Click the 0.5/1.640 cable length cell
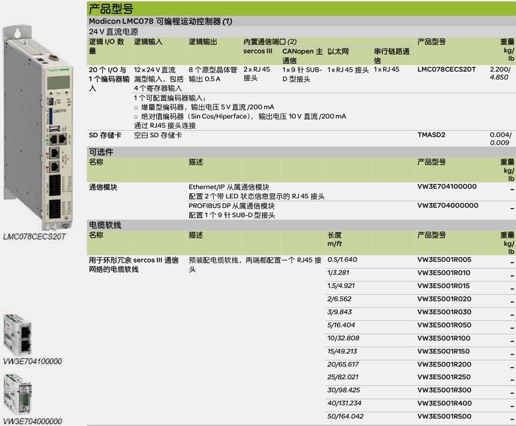 pyautogui.click(x=342, y=259)
